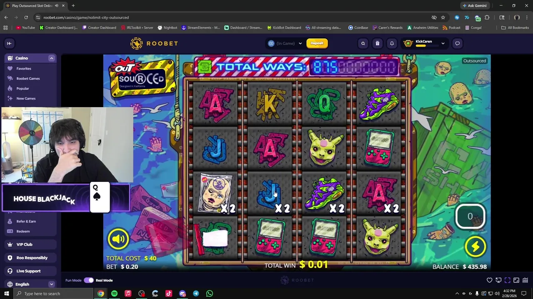
Task: Open the Roobet game search icon
Action: pos(363,43)
